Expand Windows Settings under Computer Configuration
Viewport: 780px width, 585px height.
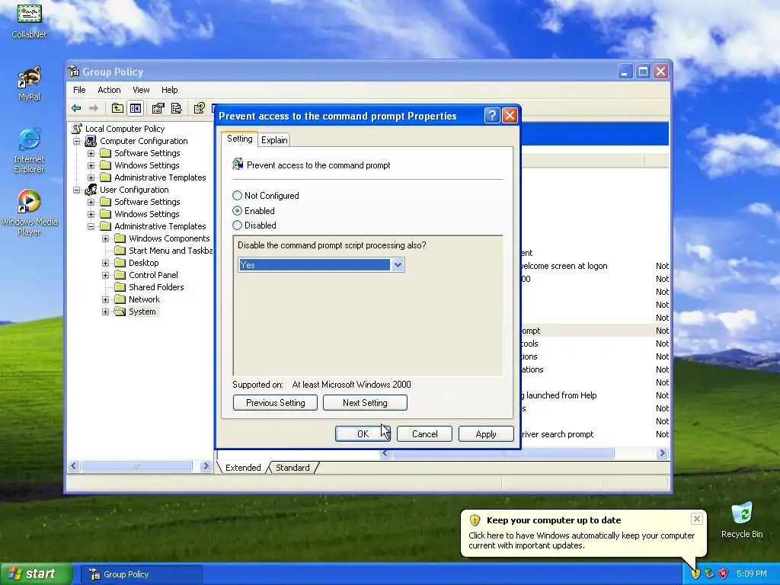point(91,165)
